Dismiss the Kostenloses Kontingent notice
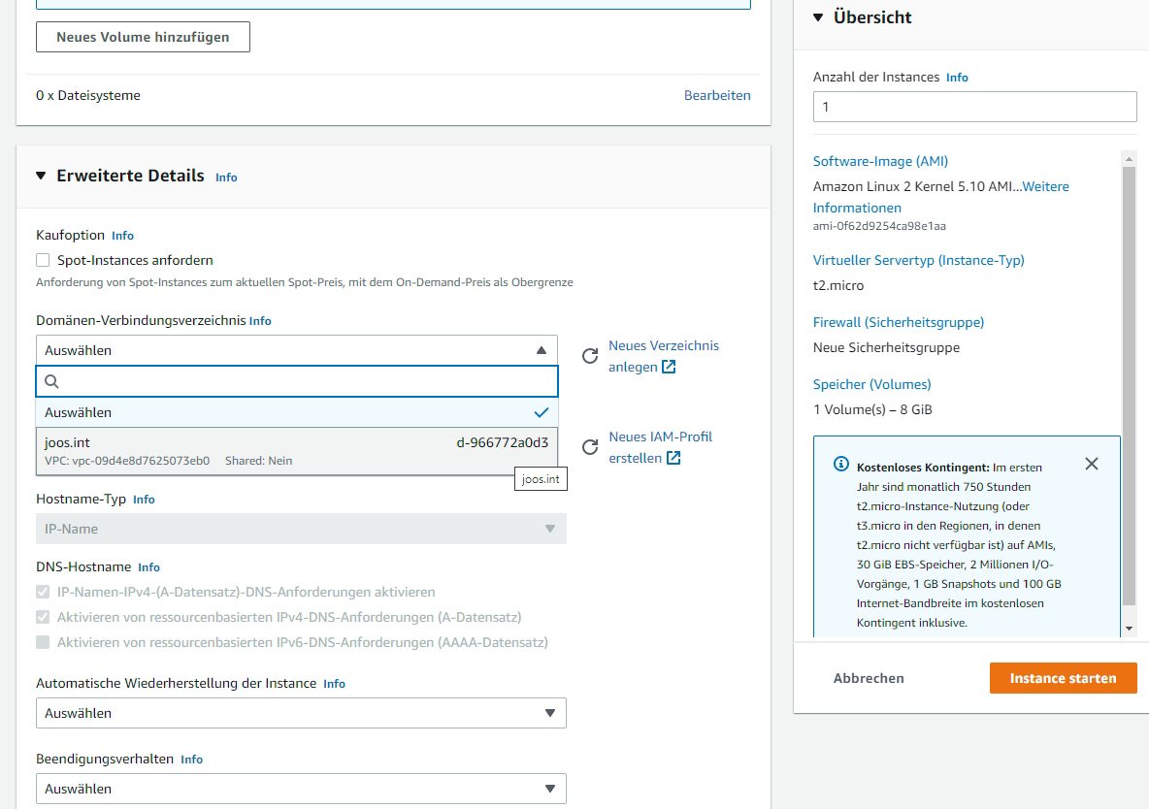The width and height of the screenshot is (1149, 809). click(1091, 464)
